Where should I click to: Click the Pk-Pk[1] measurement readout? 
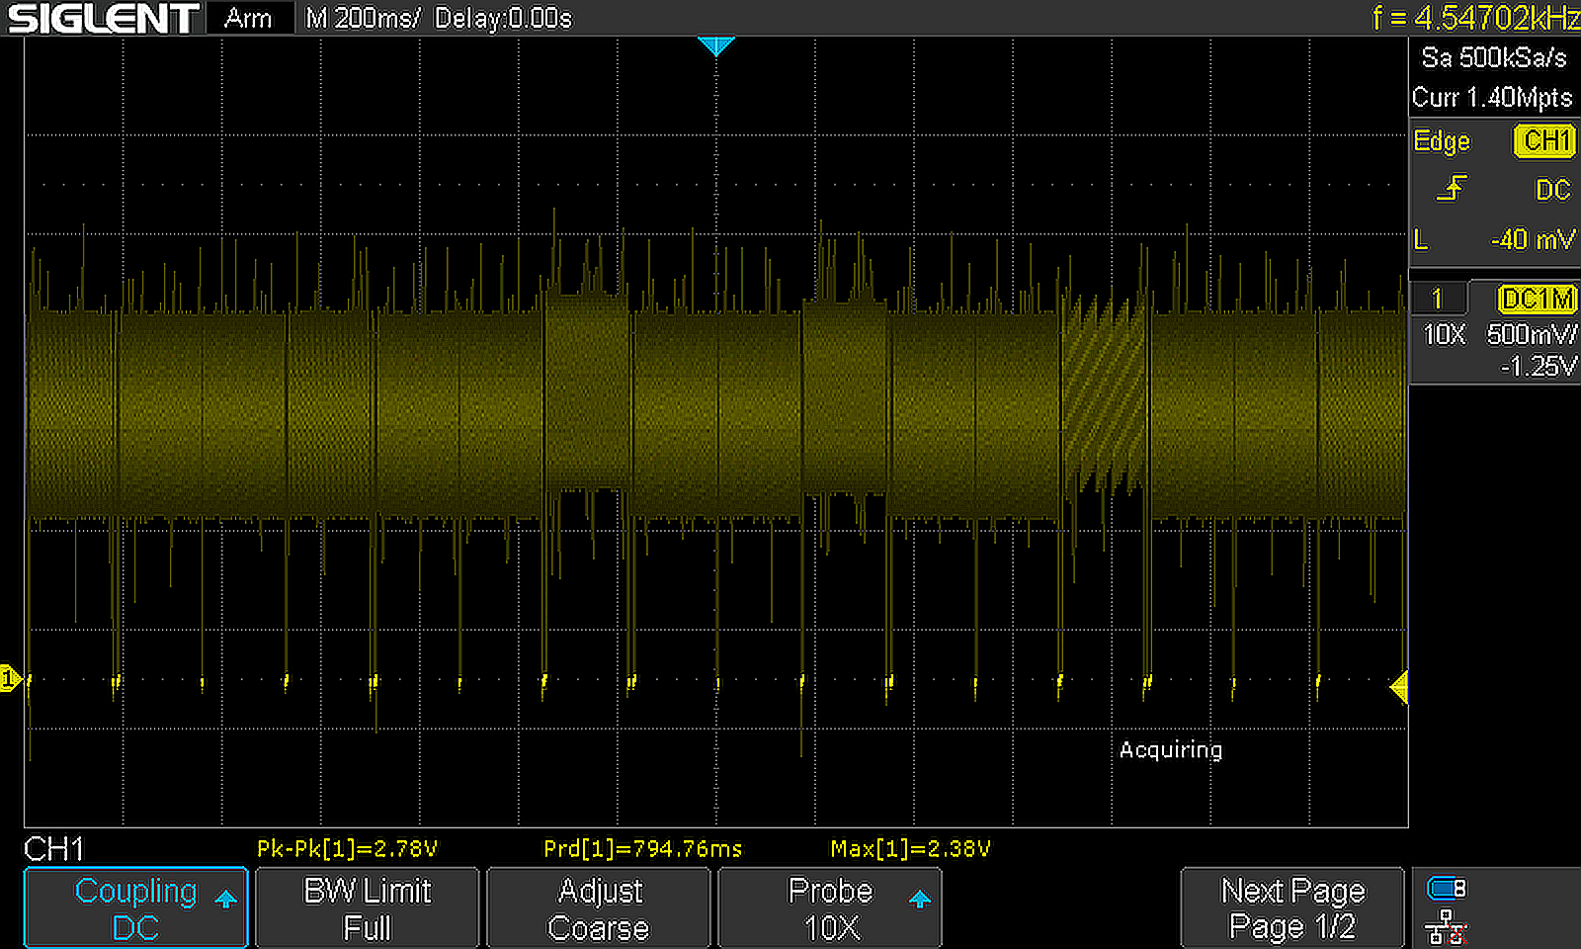[347, 848]
